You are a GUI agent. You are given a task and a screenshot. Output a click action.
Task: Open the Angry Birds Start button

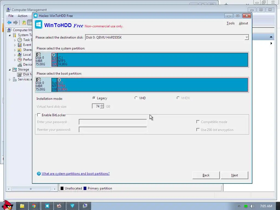click(7, 205)
